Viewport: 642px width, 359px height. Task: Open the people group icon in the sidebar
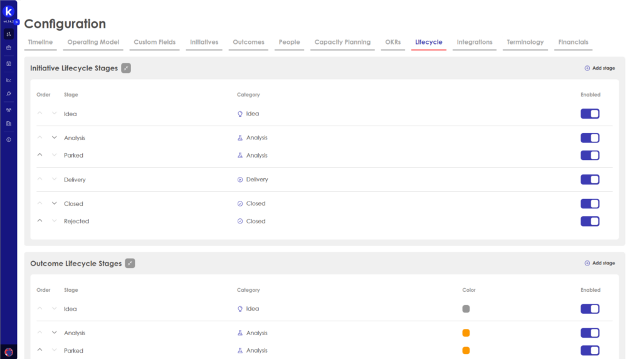(x=9, y=110)
